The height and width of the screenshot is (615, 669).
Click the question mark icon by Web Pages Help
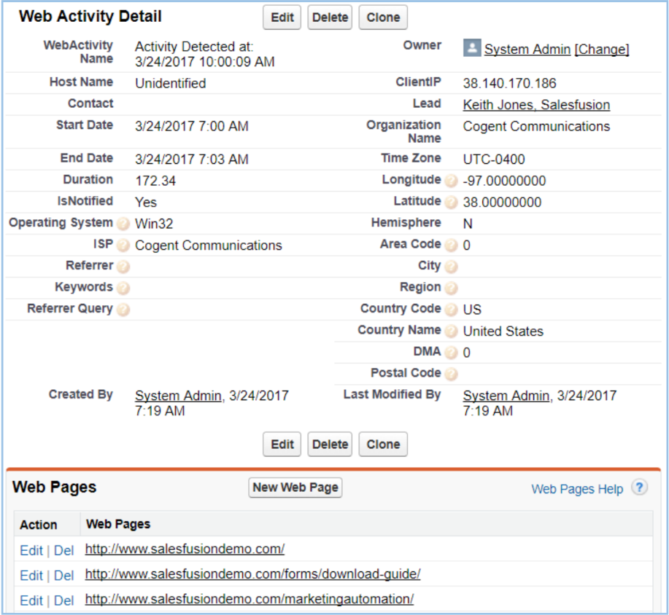639,487
